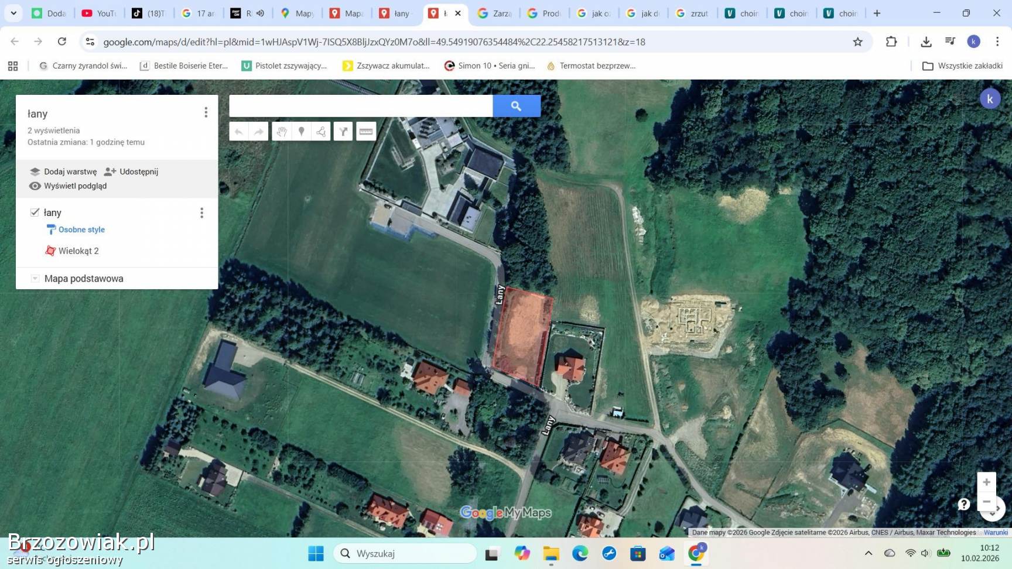Viewport: 1012px width, 569px height.
Task: Choose the add marker tool
Action: (302, 132)
